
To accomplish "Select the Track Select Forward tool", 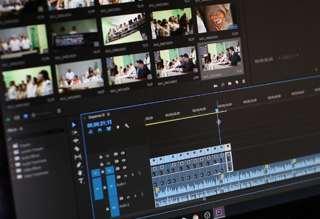I will (75, 133).
